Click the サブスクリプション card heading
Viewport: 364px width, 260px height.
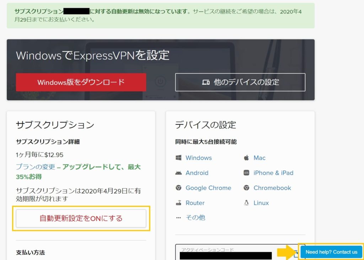(x=55, y=125)
